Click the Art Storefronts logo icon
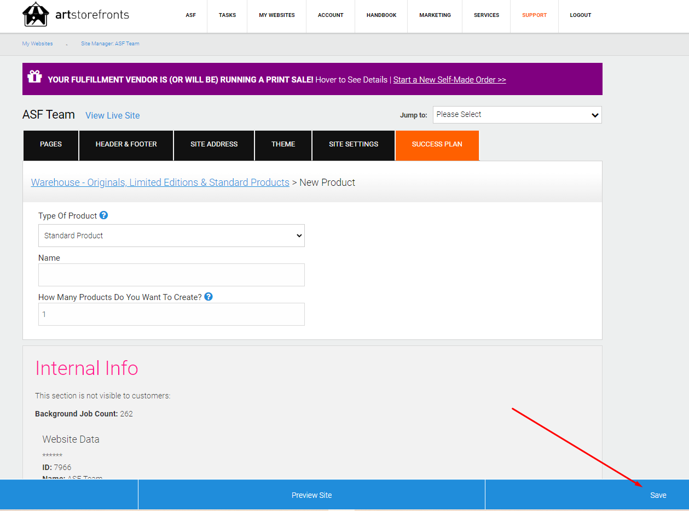 36,15
